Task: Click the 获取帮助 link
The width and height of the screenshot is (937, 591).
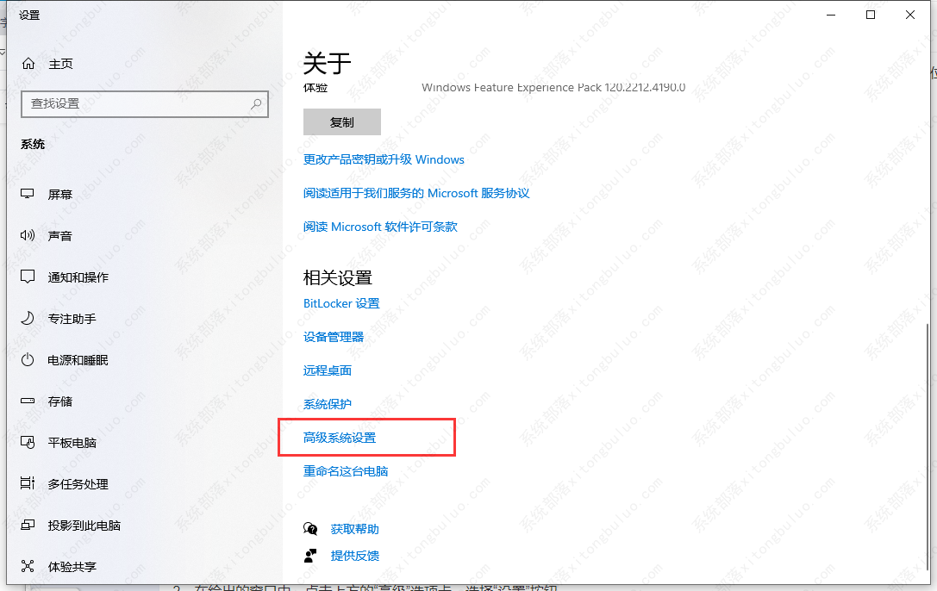Action: [x=355, y=529]
